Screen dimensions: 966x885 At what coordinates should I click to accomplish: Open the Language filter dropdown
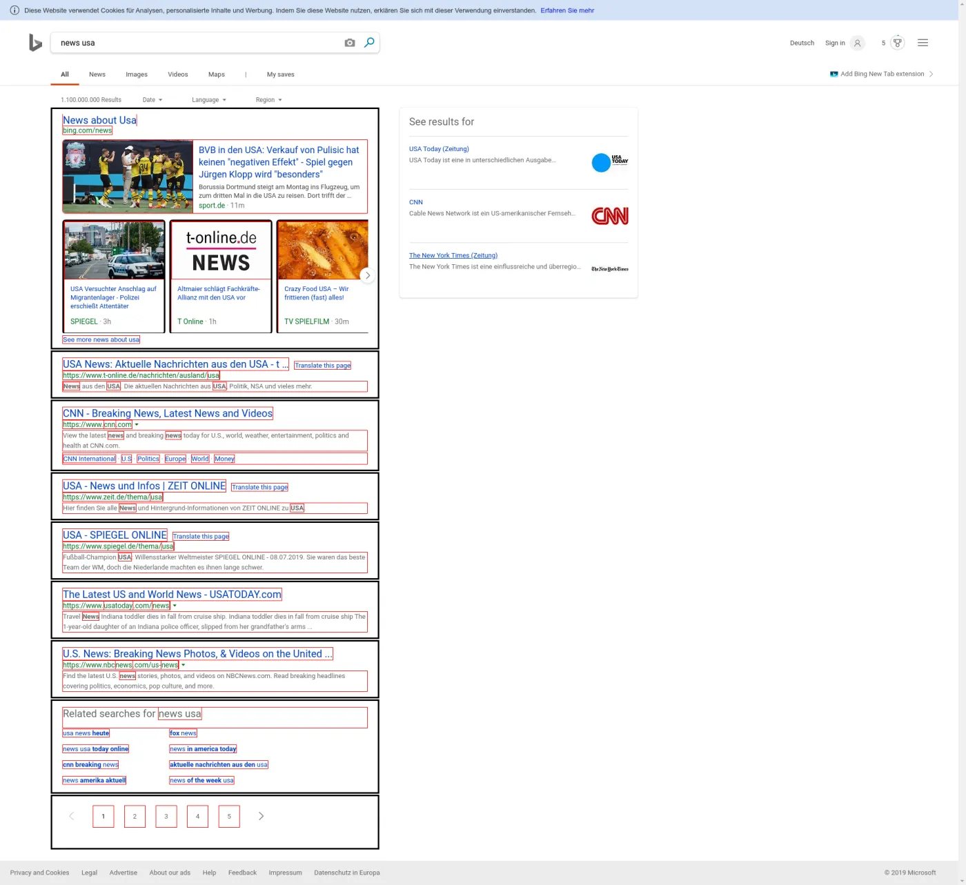click(x=209, y=100)
